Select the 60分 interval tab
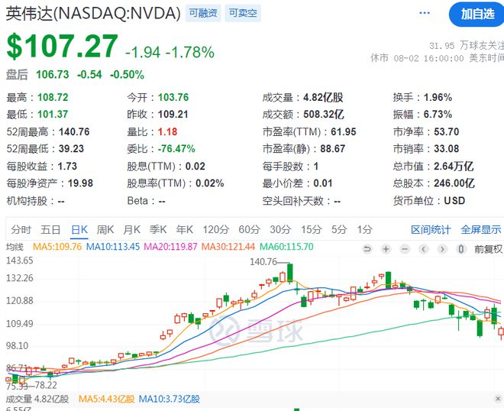The image size is (504, 411). coord(249,229)
